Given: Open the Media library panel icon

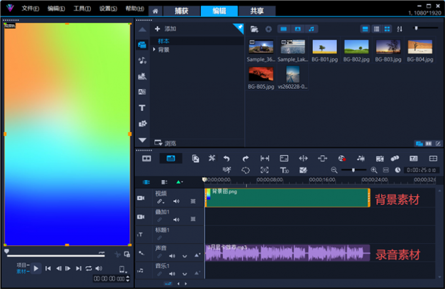Looking at the screenshot, I should click(142, 45).
